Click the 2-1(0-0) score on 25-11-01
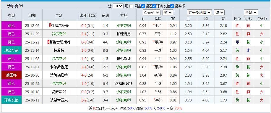Viewport: 271px width, 113px height. [88, 67]
